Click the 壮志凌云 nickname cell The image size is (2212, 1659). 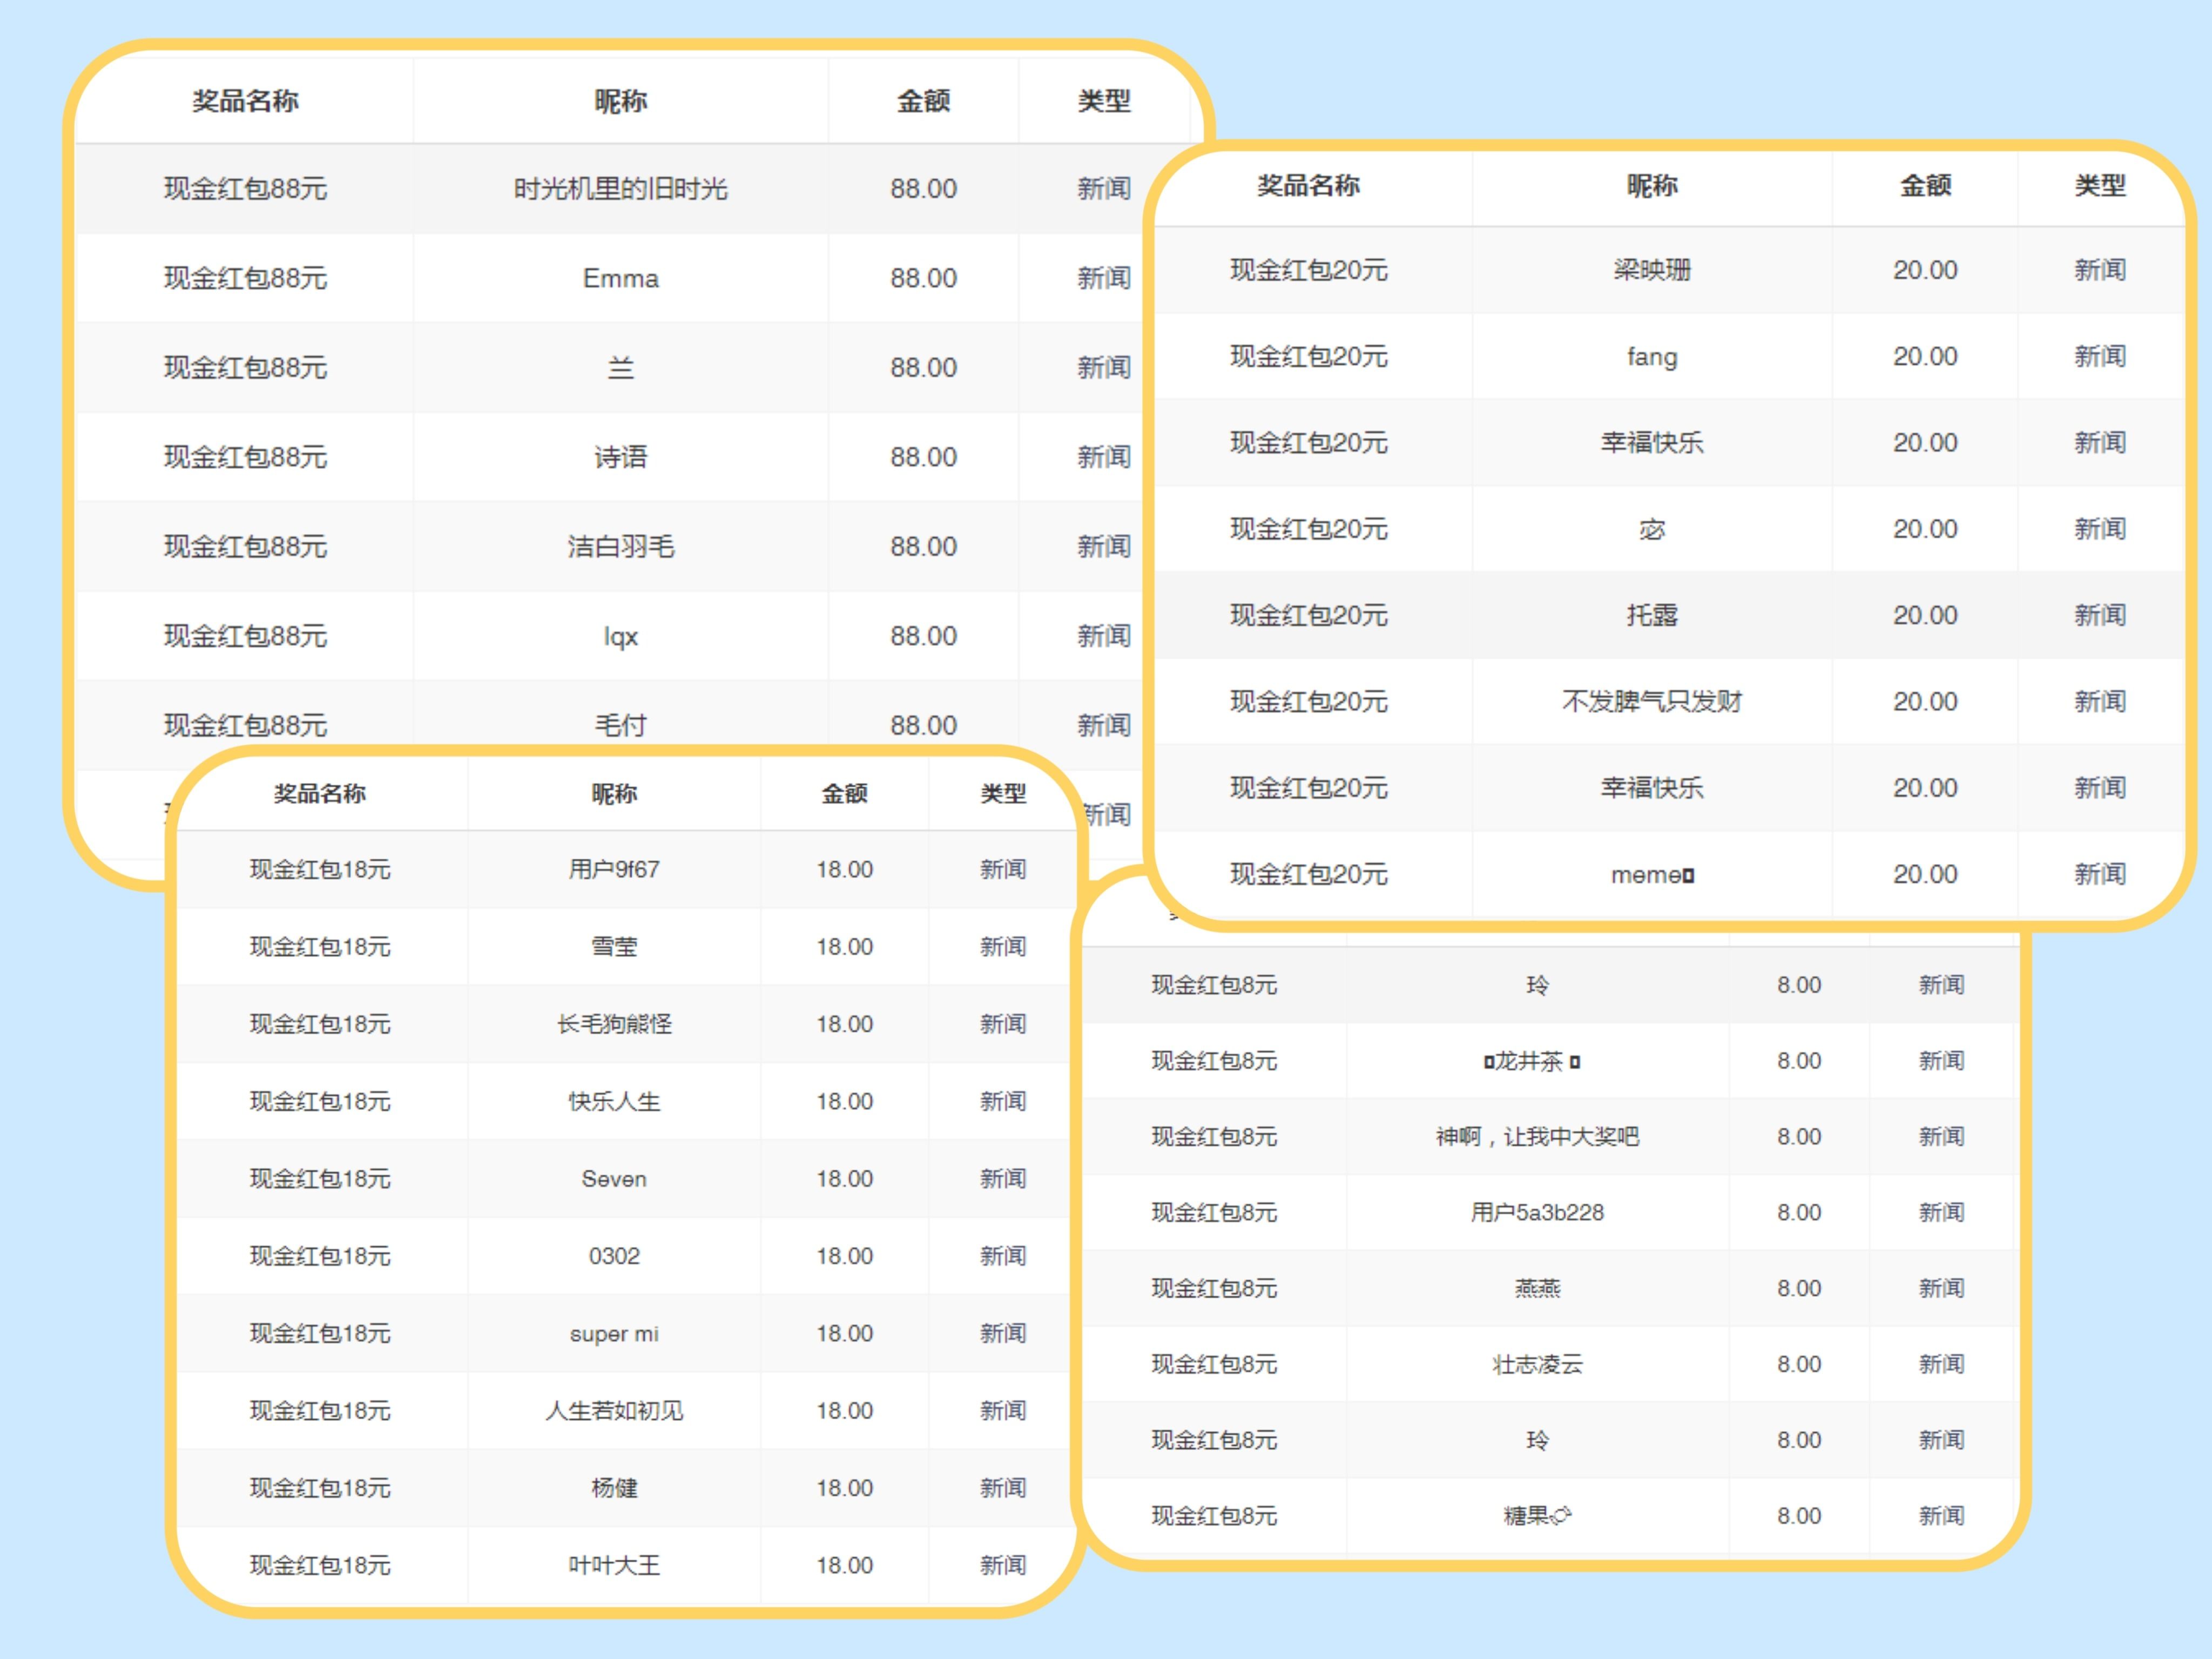(x=1537, y=1364)
